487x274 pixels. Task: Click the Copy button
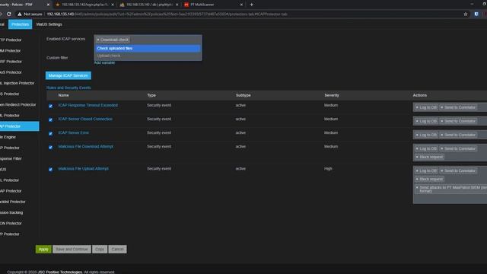click(x=100, y=249)
